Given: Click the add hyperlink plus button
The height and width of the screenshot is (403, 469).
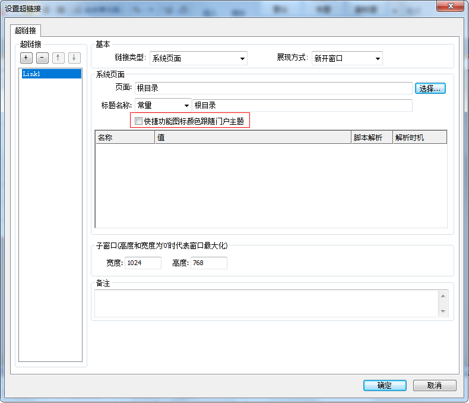Looking at the screenshot, I should [27, 58].
